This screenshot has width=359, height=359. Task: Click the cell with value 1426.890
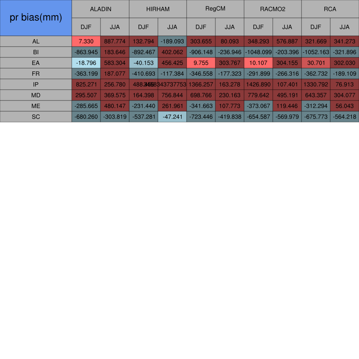point(258,85)
